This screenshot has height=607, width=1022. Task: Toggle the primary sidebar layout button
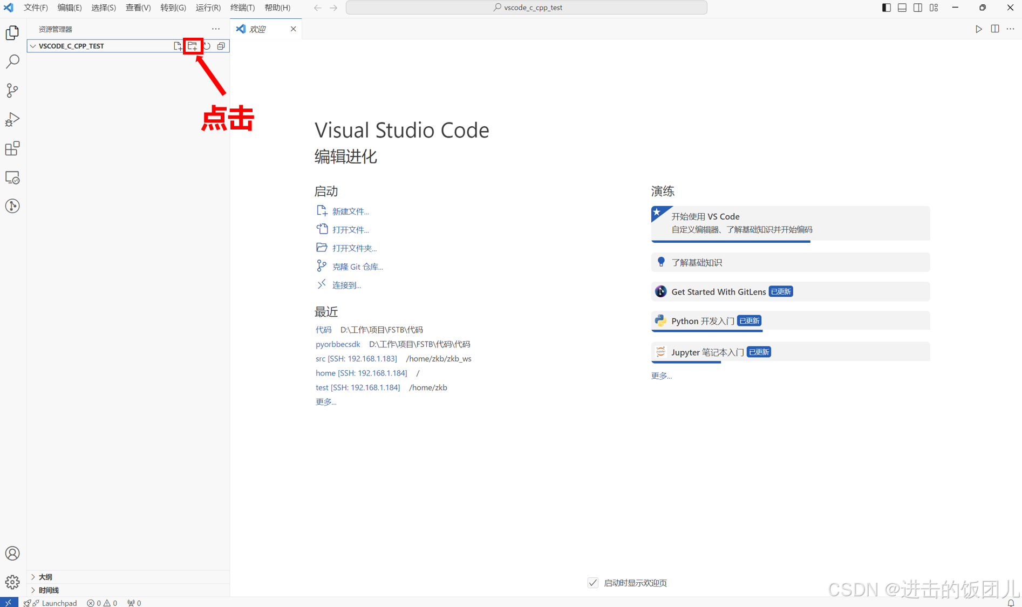886,8
